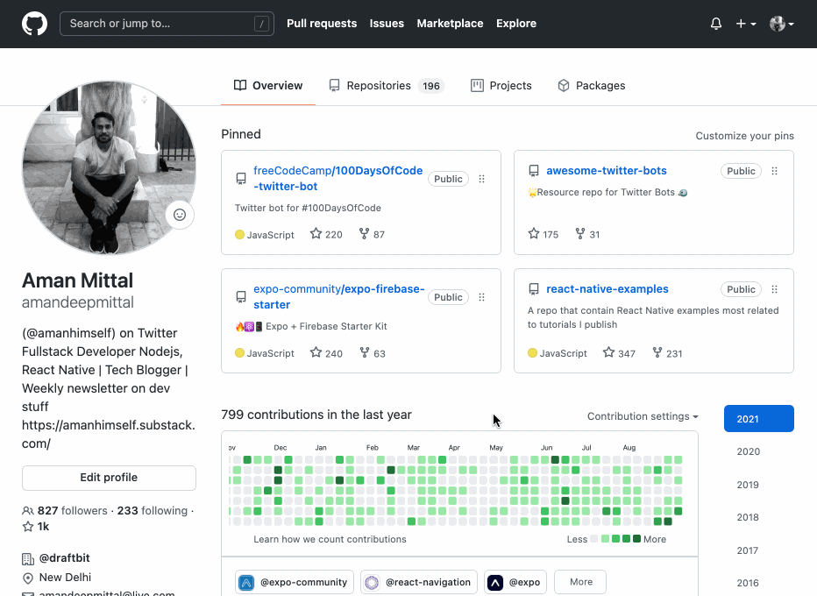Click drag handle on awesome-twitter-bots card
This screenshot has width=817, height=596.
click(x=774, y=171)
